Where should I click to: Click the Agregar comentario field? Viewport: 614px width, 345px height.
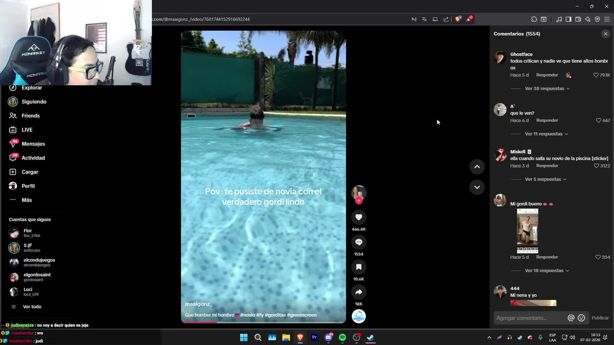[530, 318]
